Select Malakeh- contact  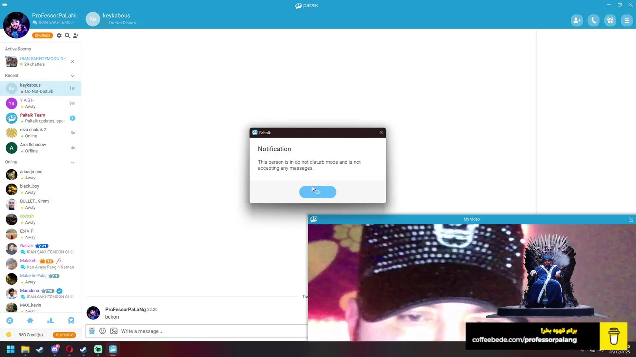(x=40, y=264)
